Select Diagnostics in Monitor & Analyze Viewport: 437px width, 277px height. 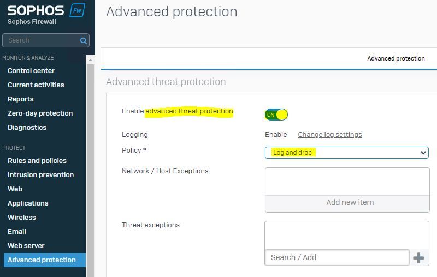pyautogui.click(x=27, y=128)
